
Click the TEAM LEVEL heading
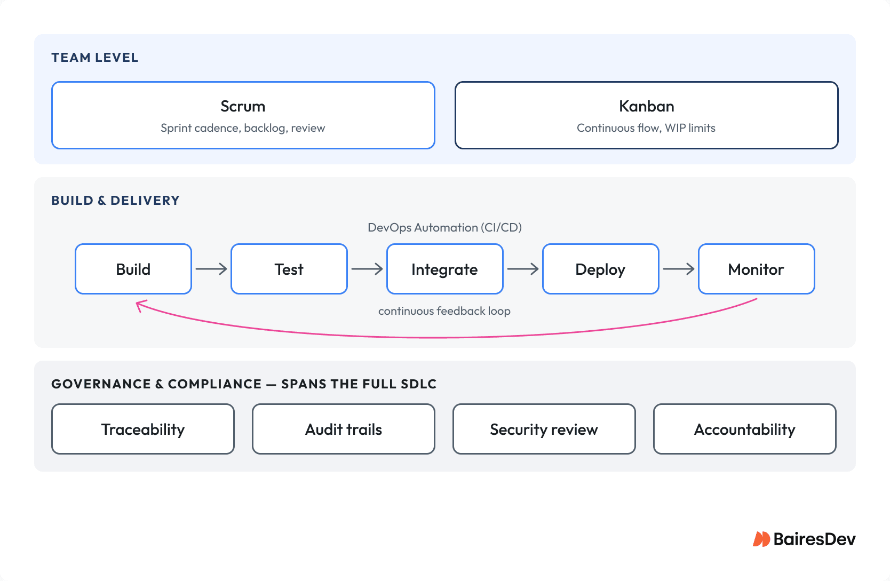click(95, 58)
